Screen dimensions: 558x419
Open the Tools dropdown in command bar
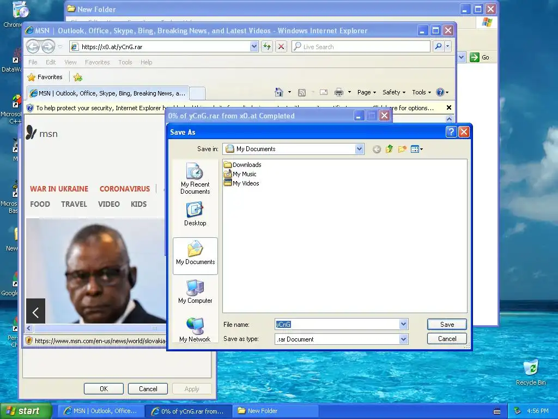(x=421, y=92)
